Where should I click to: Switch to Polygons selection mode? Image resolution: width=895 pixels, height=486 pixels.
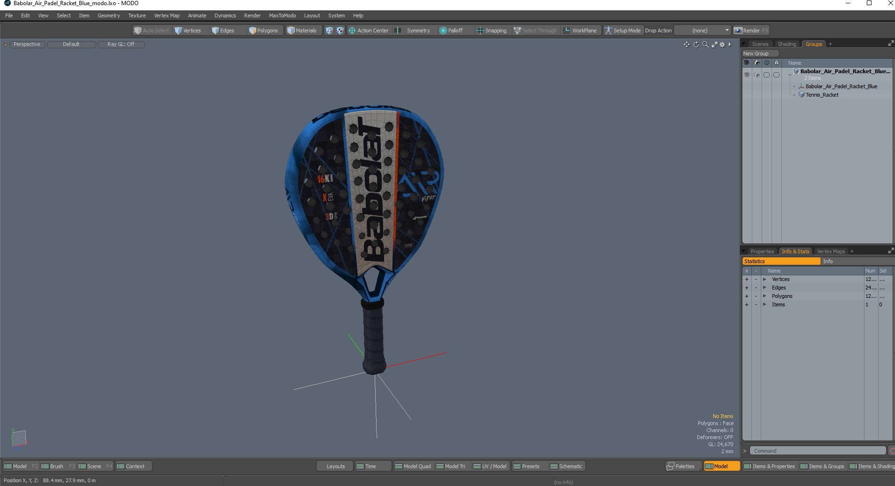coord(264,30)
